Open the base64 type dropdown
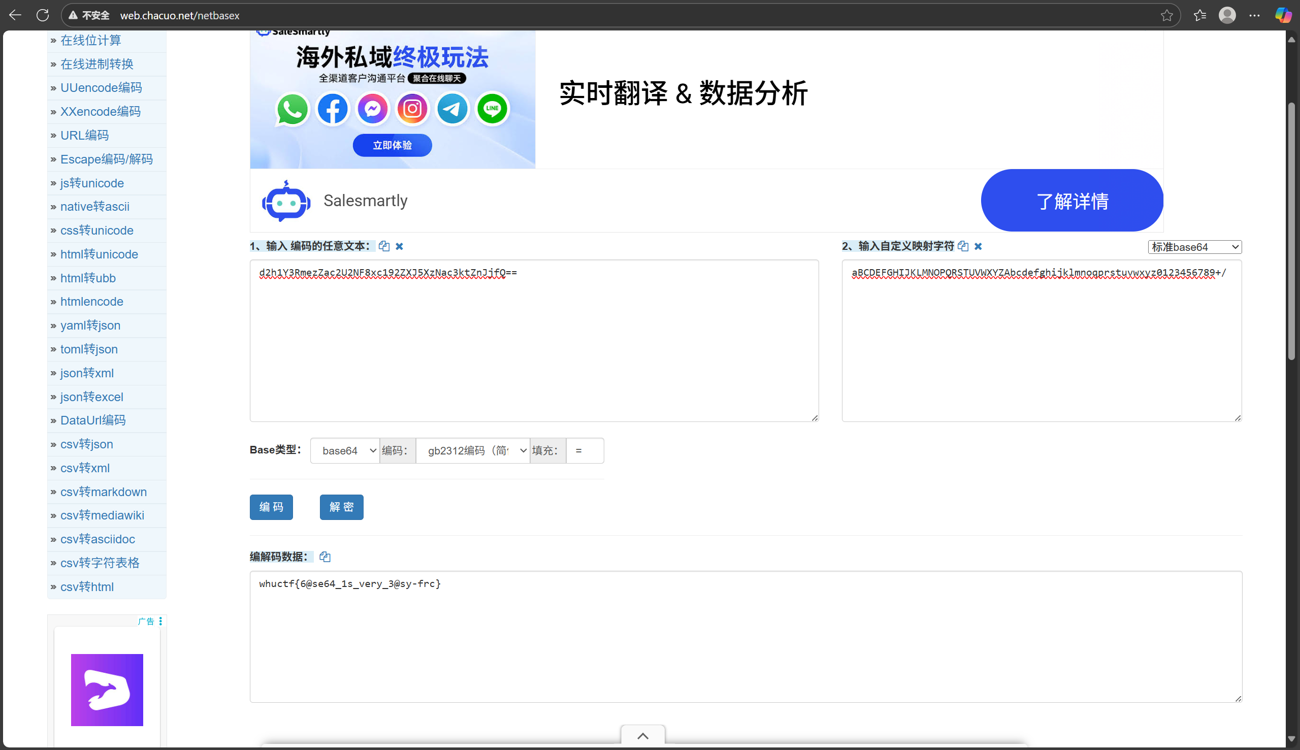Viewport: 1300px width, 750px height. [345, 451]
